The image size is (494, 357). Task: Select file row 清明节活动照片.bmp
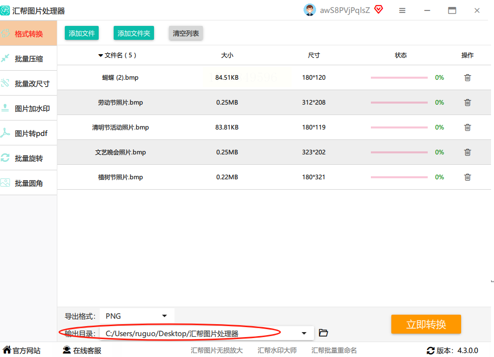[274, 127]
